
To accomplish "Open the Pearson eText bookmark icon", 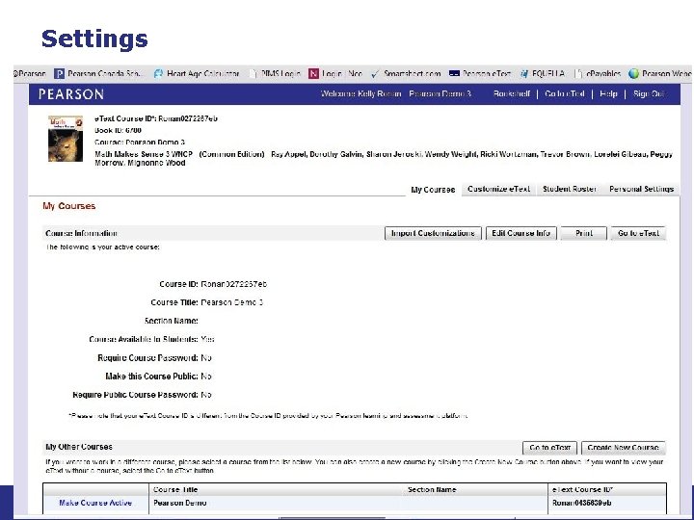I will [454, 73].
